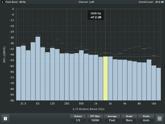
Task: Select the bar at 250 Hz
Action: (67, 77)
